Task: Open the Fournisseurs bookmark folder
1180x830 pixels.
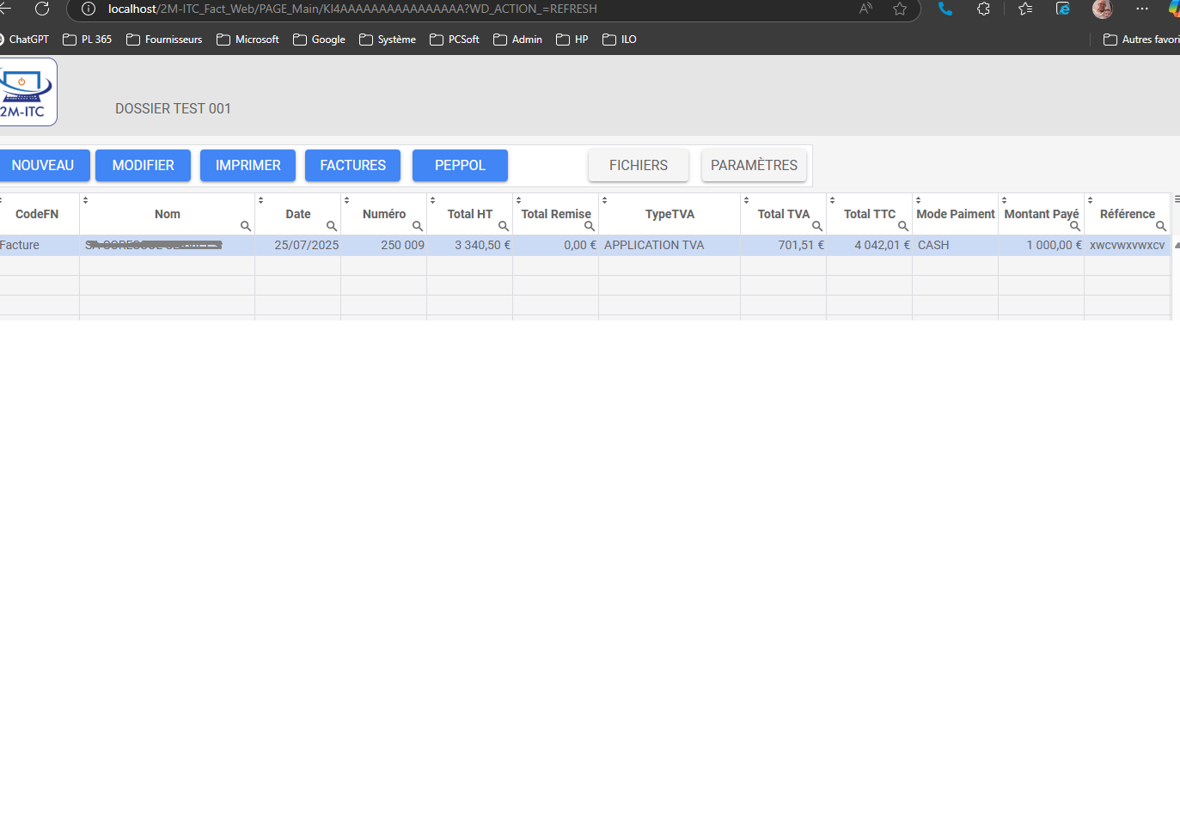Action: coord(164,40)
